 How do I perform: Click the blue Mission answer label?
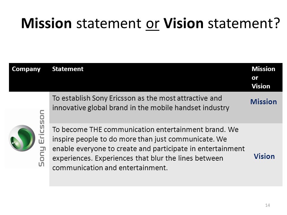point(264,102)
